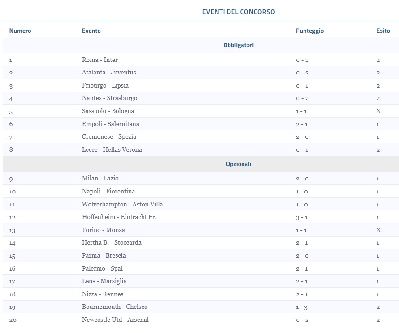This screenshot has width=399, height=333.
Task: Click the Atalanta - Juventus match
Action: click(x=109, y=73)
